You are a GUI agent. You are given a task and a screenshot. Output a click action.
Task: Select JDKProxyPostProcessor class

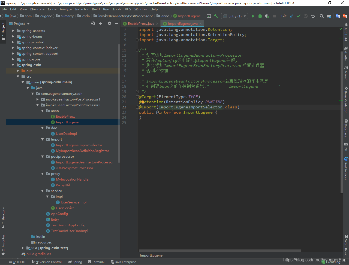pos(74,168)
